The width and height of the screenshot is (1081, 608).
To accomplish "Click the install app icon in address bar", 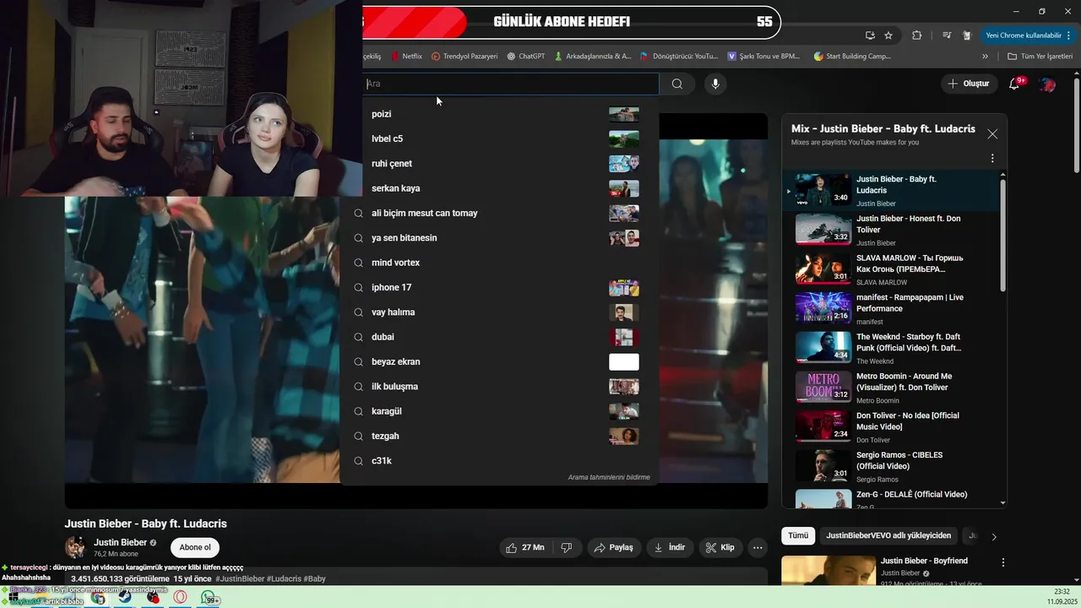I will tap(870, 35).
